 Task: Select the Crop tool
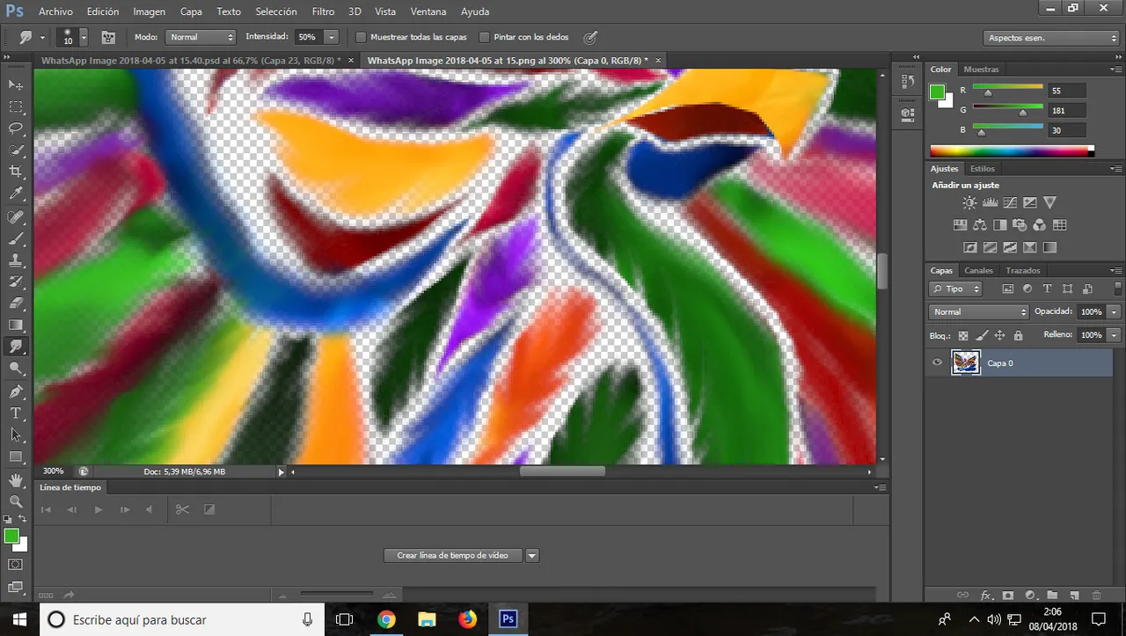pos(16,172)
